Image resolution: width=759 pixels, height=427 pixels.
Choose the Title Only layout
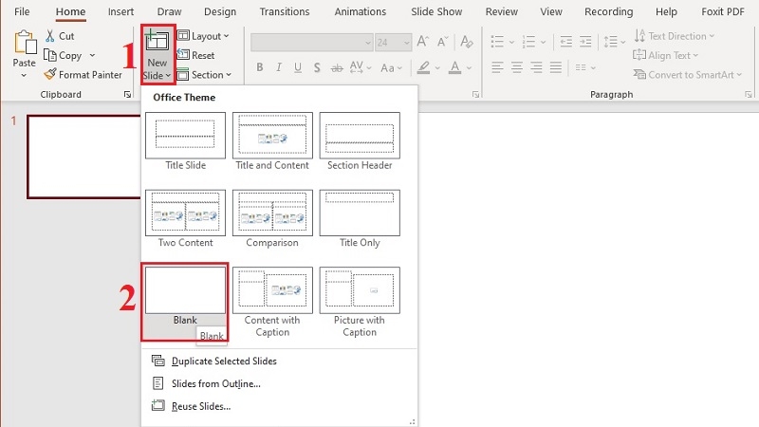(x=360, y=218)
